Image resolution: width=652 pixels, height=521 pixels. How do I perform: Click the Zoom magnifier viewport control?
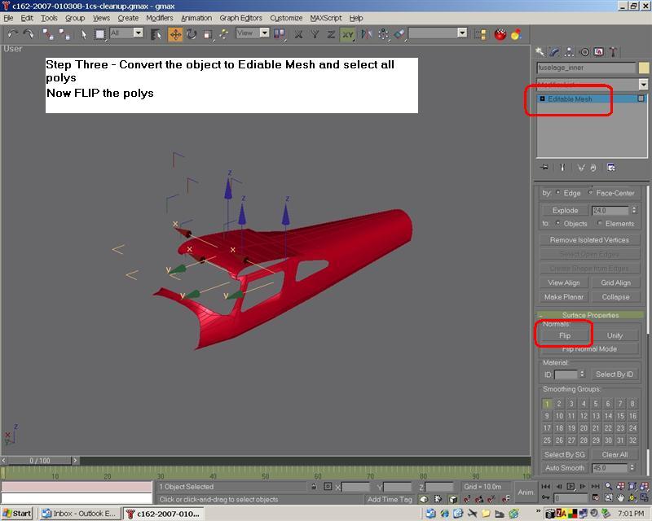pos(608,486)
